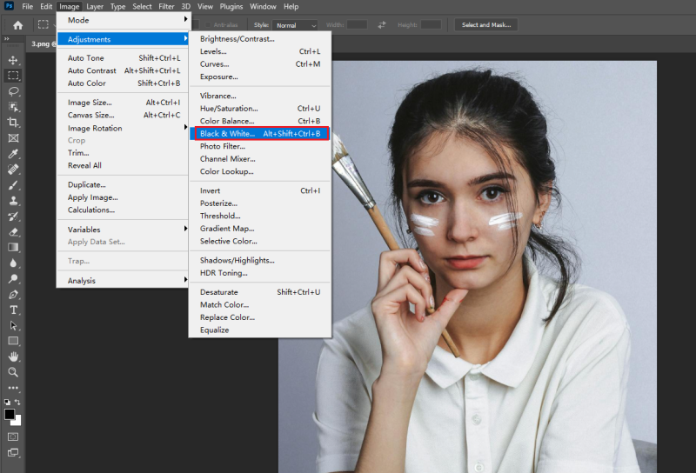Select the Eraser tool

(13, 232)
